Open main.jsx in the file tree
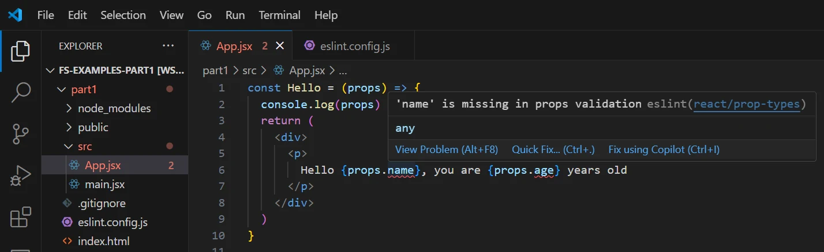The width and height of the screenshot is (824, 252). click(x=104, y=185)
